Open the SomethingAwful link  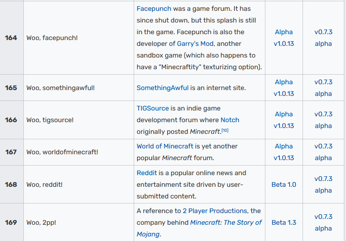pyautogui.click(x=163, y=88)
